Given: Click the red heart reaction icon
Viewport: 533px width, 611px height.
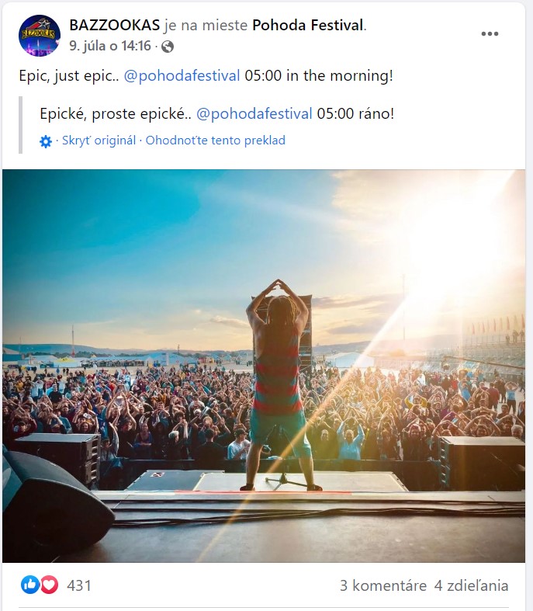Looking at the screenshot, I should [x=50, y=585].
